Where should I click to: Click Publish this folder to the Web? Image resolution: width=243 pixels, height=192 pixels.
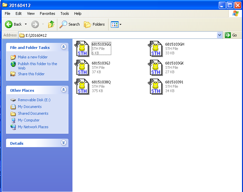[37, 66]
